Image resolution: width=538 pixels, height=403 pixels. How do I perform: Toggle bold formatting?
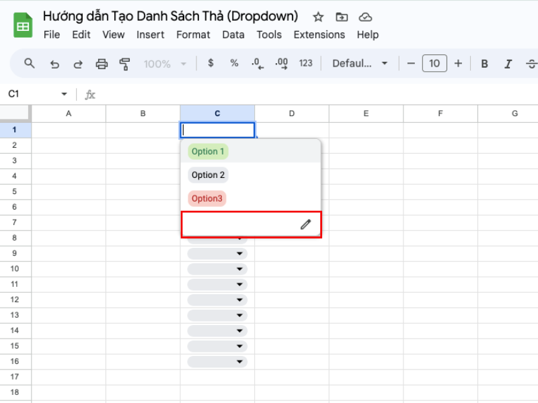tap(484, 64)
